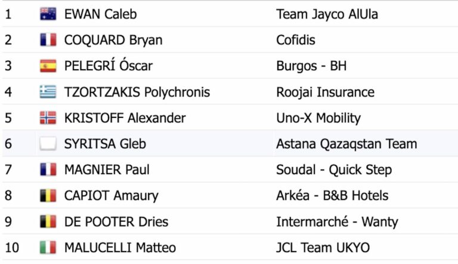This screenshot has width=458, height=264.
Task: Click the Italian flag beside MALUCELLI Matteo
Action: click(48, 247)
